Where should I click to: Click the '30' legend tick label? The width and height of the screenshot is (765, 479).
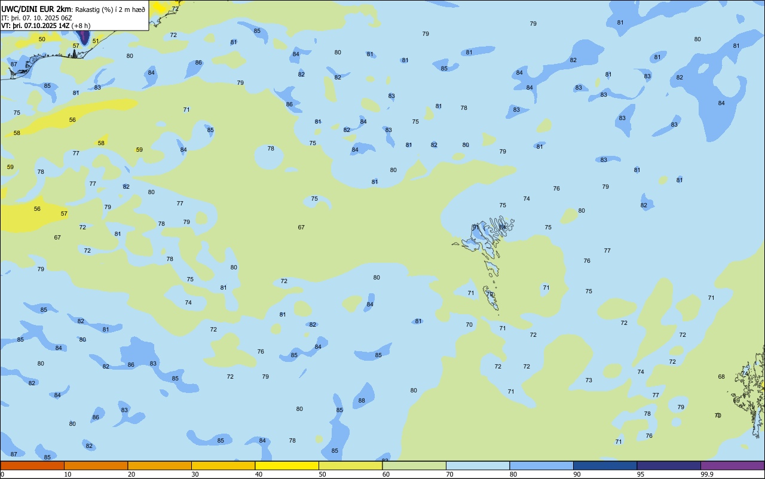click(x=195, y=474)
